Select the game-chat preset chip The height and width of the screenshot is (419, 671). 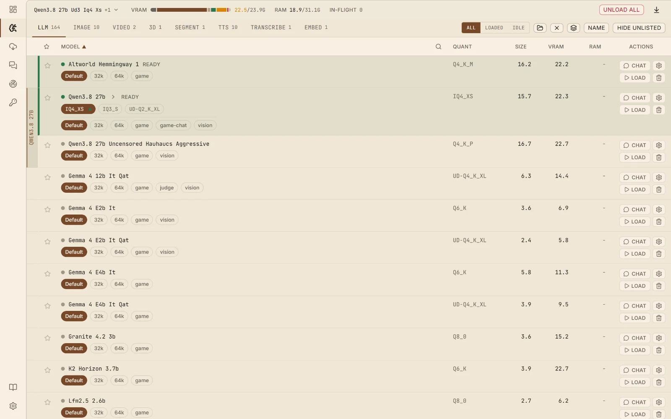173,125
